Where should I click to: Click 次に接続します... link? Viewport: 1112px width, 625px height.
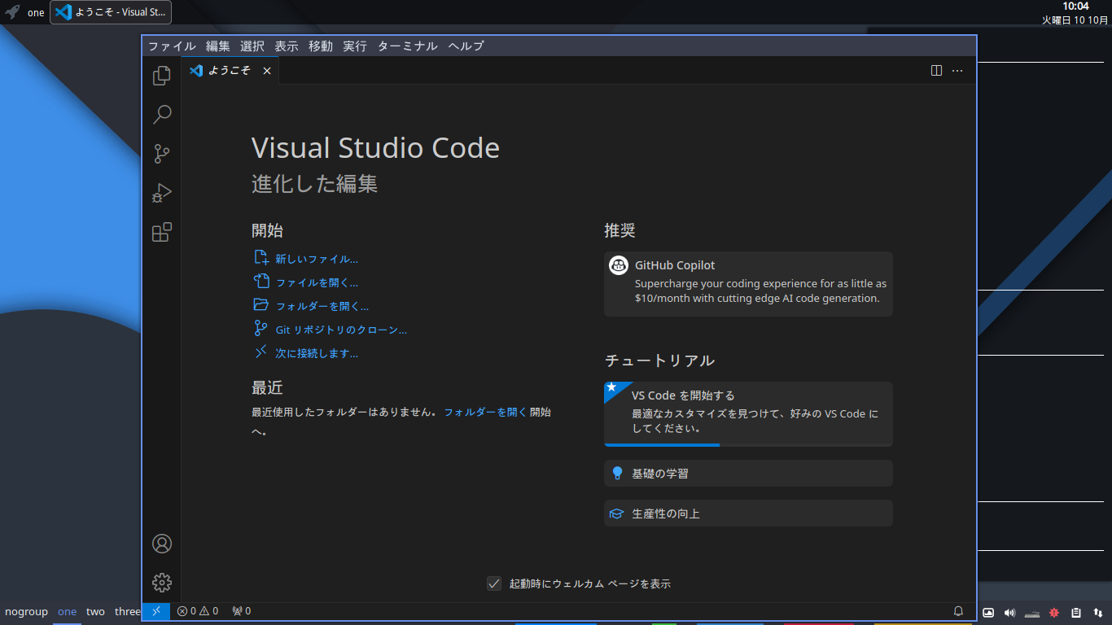pos(317,353)
